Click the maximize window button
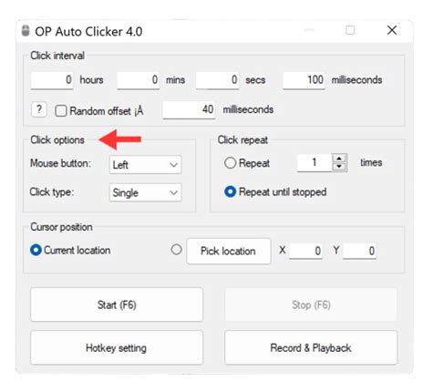The height and width of the screenshot is (392, 432). coord(350,30)
